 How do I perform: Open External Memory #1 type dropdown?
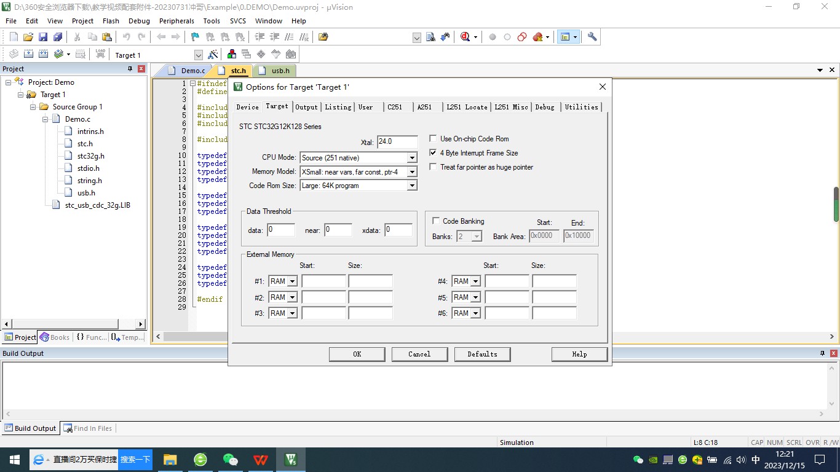pos(292,281)
